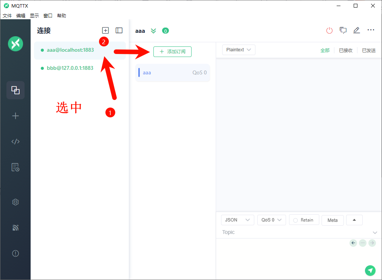The image size is (382, 280).
Task: Click the blue color bar of aaa subscription
Action: (x=139, y=72)
